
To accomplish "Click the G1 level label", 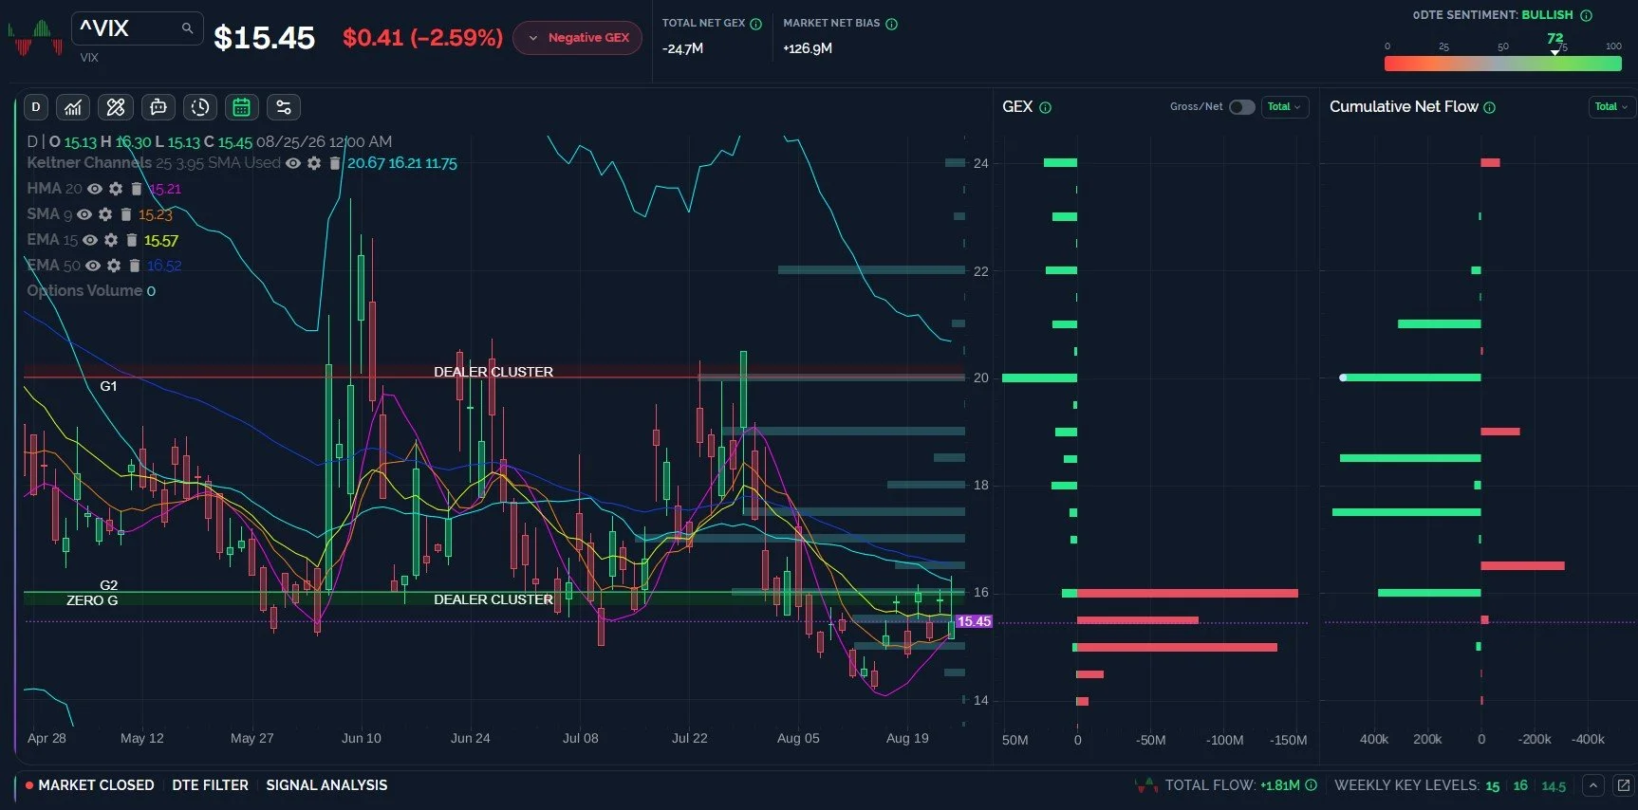I will (108, 386).
